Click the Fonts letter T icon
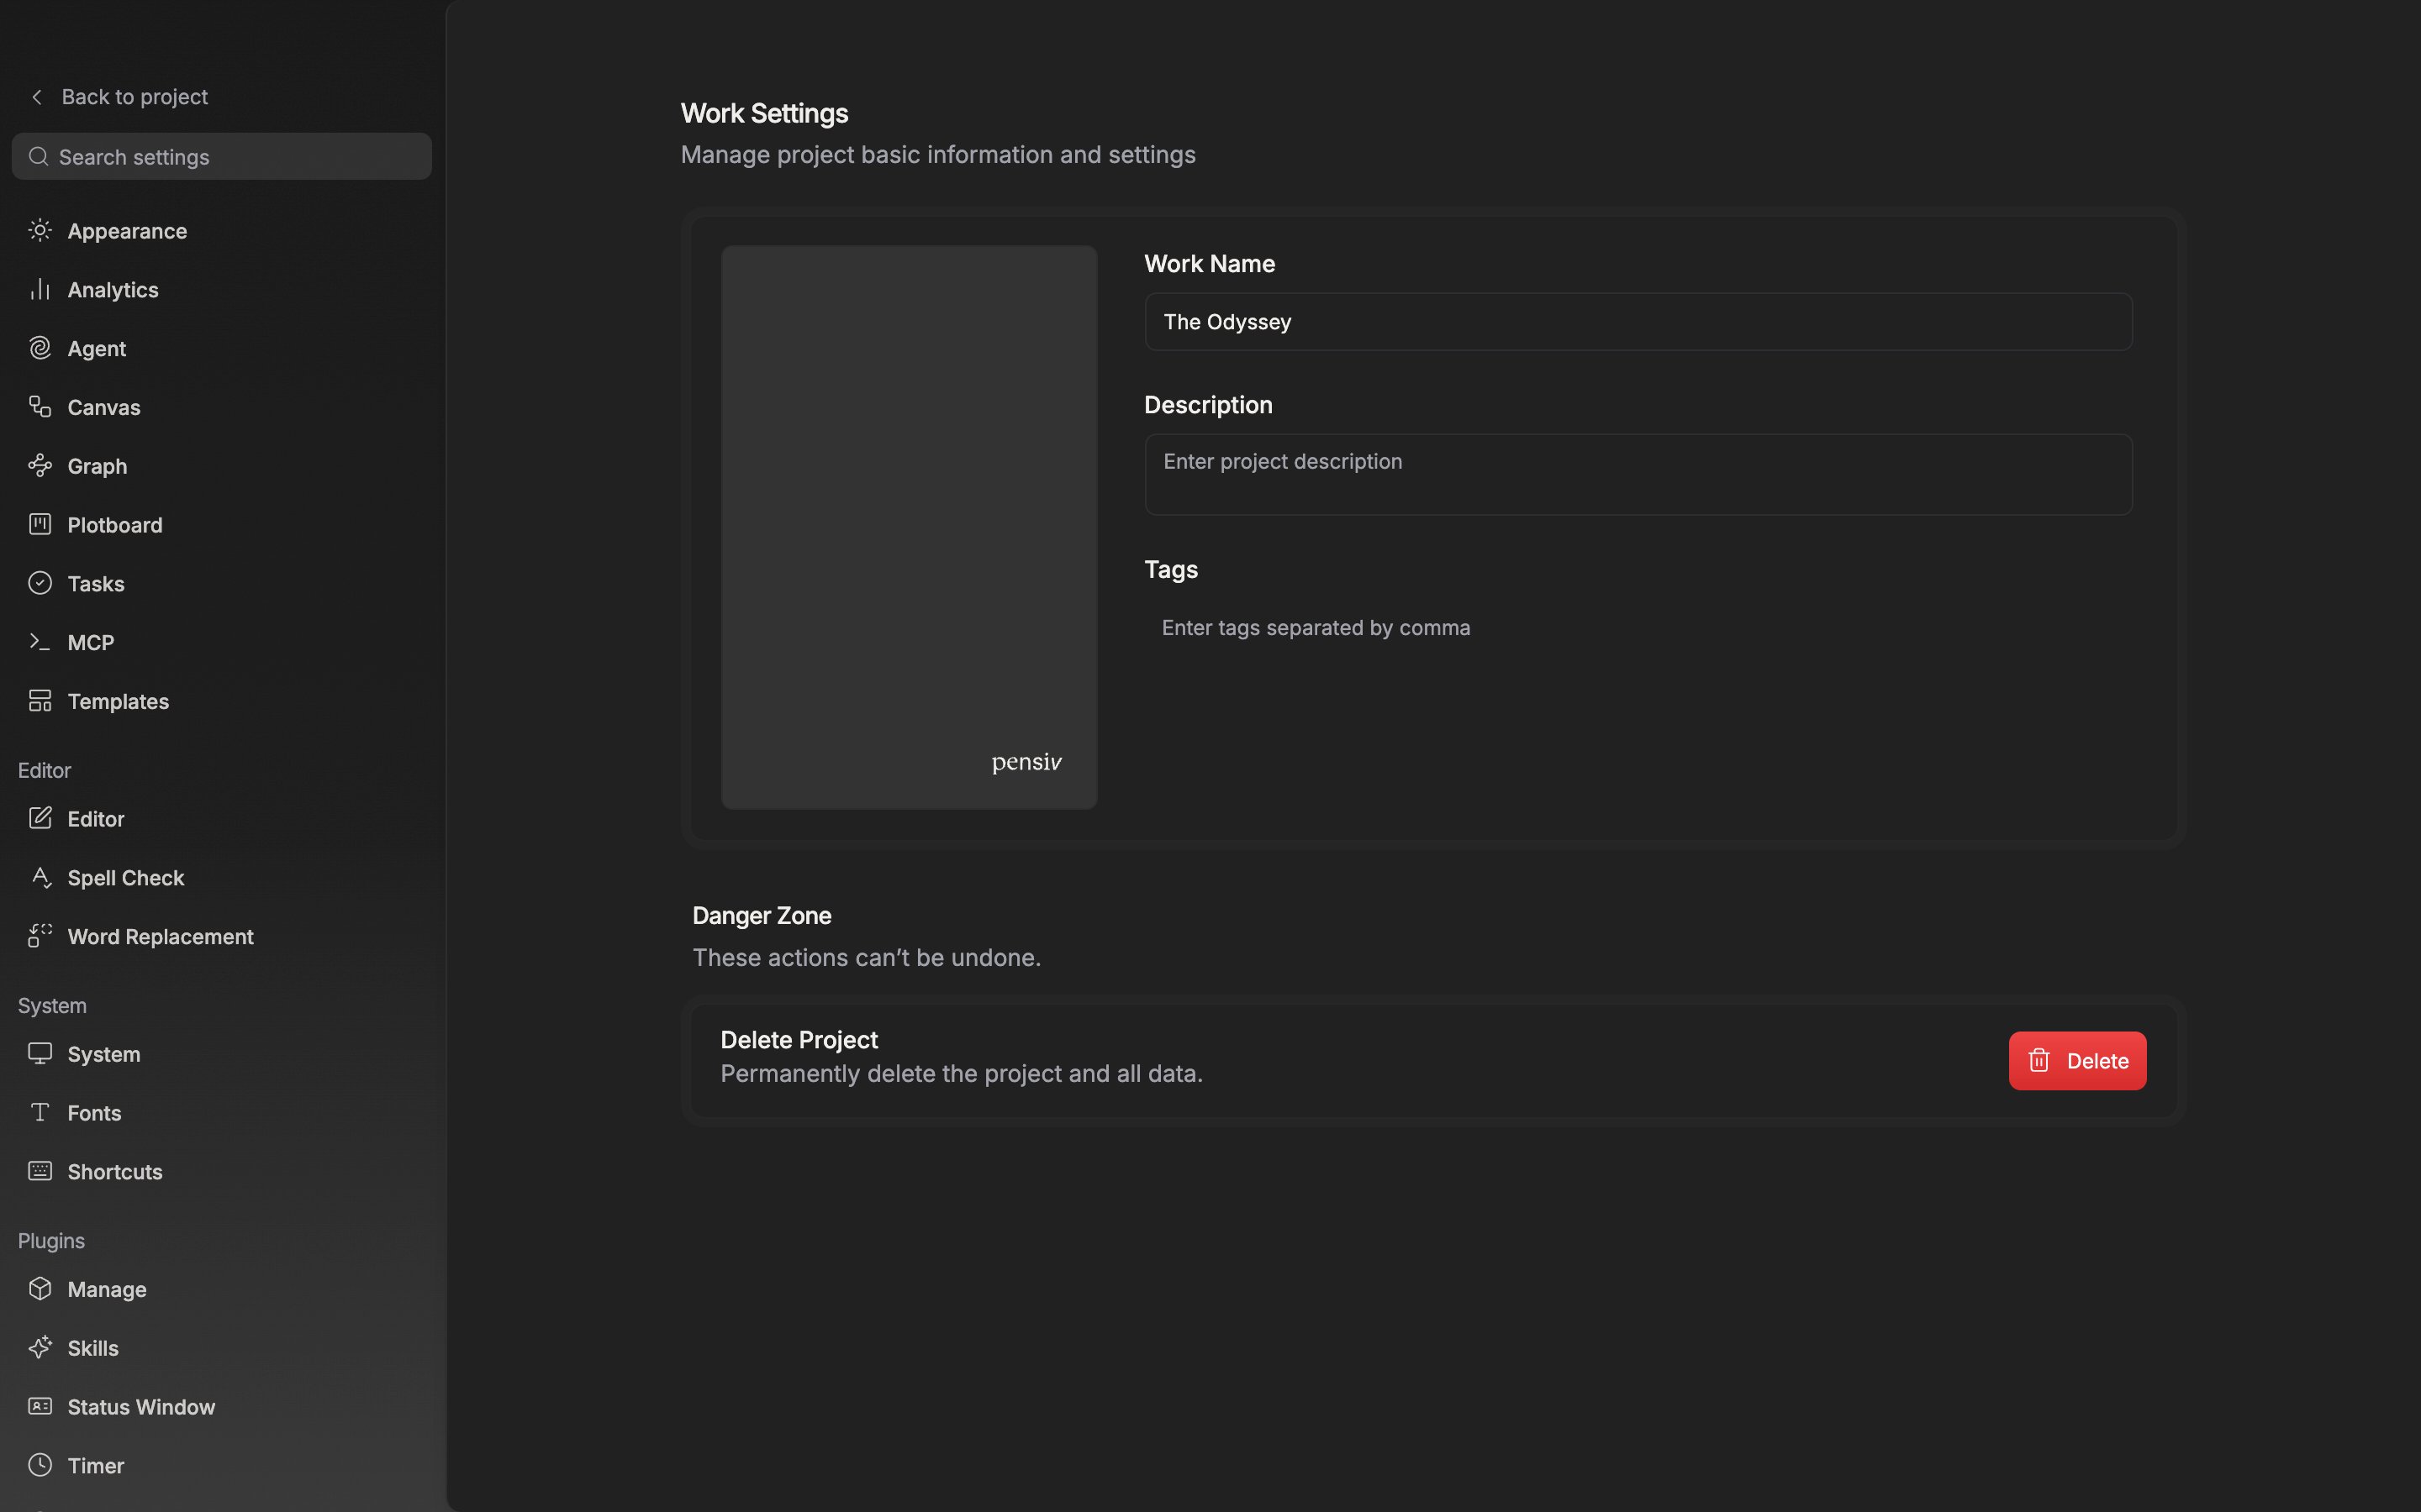The image size is (2421, 1512). tap(40, 1112)
